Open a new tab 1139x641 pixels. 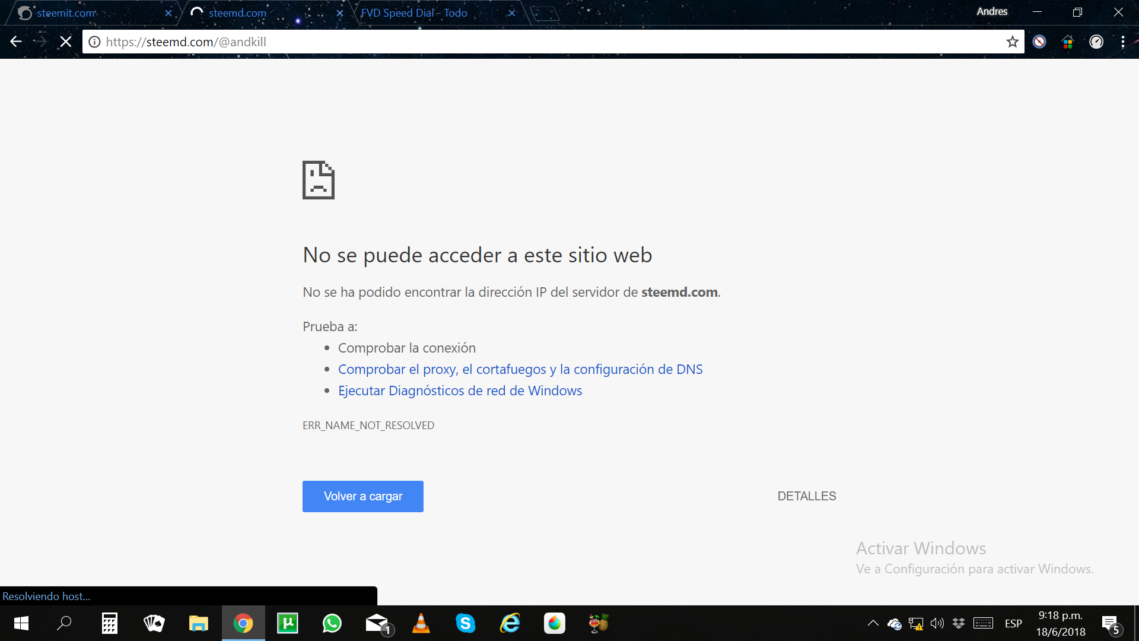(x=545, y=13)
